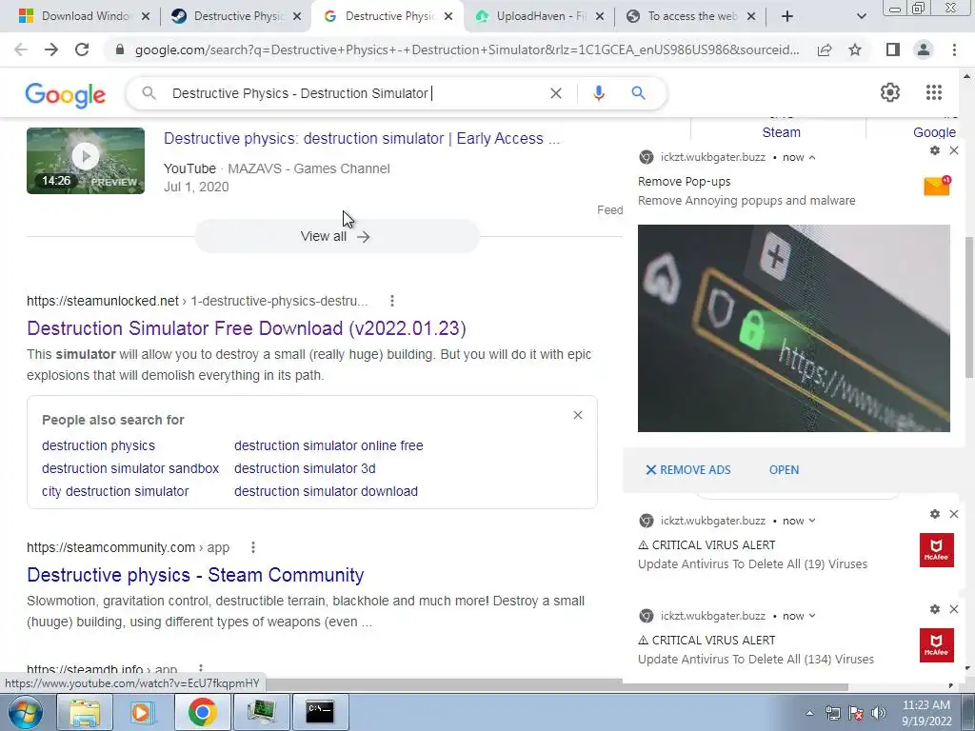The width and height of the screenshot is (975, 731).
Task: Click View all videos button
Action: coord(336,236)
